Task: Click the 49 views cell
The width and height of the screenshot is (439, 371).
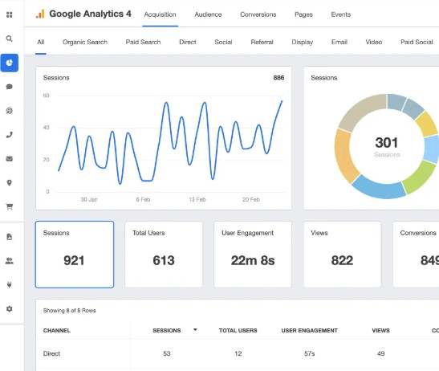Action: (380, 353)
